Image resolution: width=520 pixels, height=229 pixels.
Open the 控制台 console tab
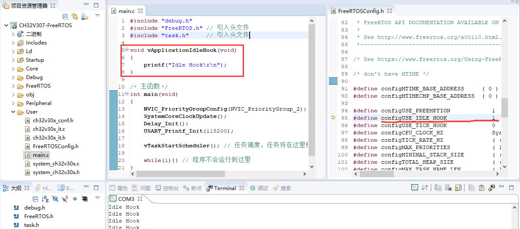(167, 188)
